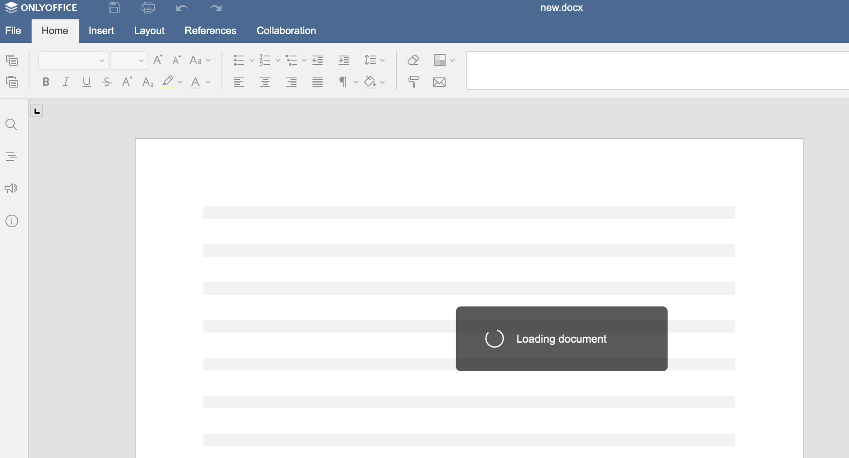Insert a numbered list
Image resolution: width=849 pixels, height=458 pixels.
[265, 60]
